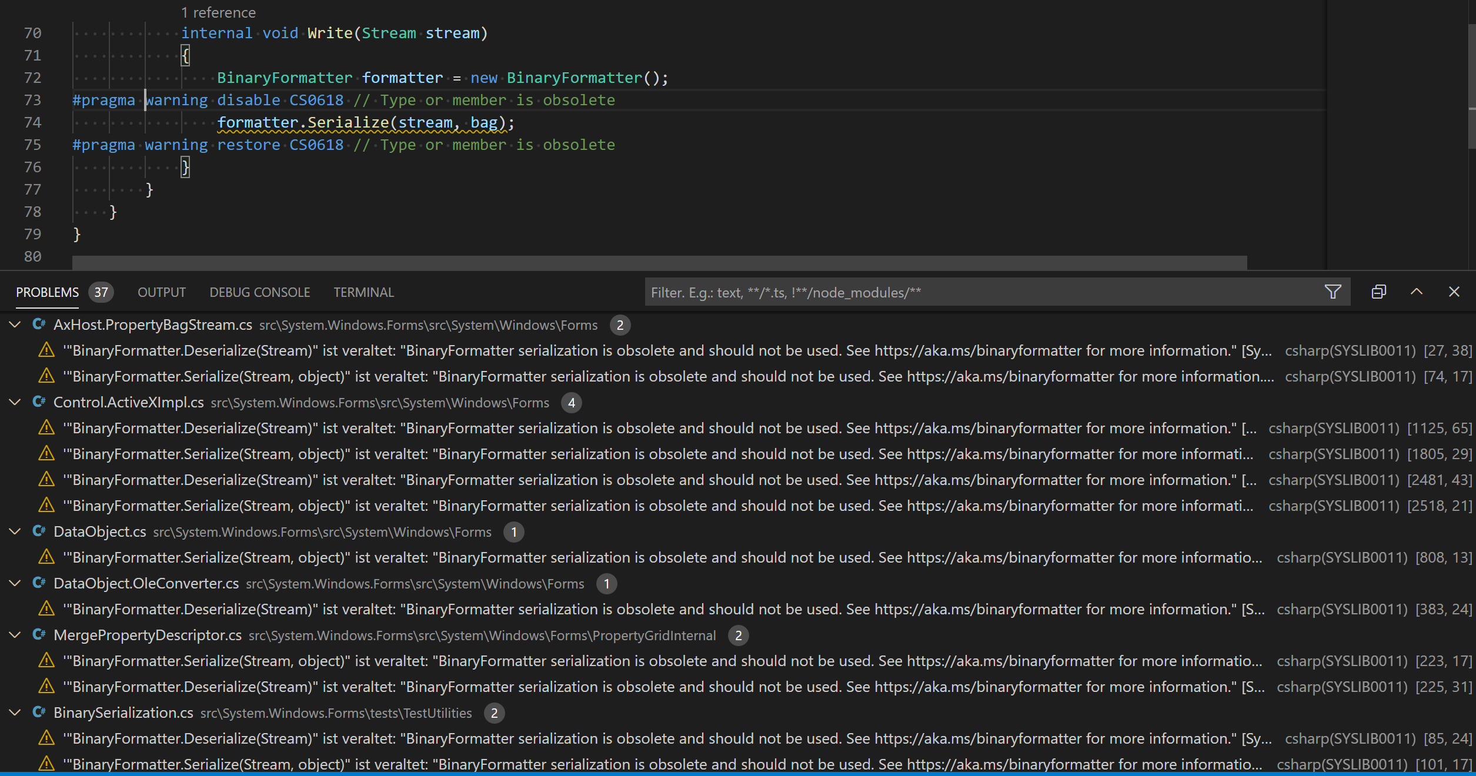The width and height of the screenshot is (1476, 776).
Task: Select the OUTPUT tab
Action: [x=161, y=292]
